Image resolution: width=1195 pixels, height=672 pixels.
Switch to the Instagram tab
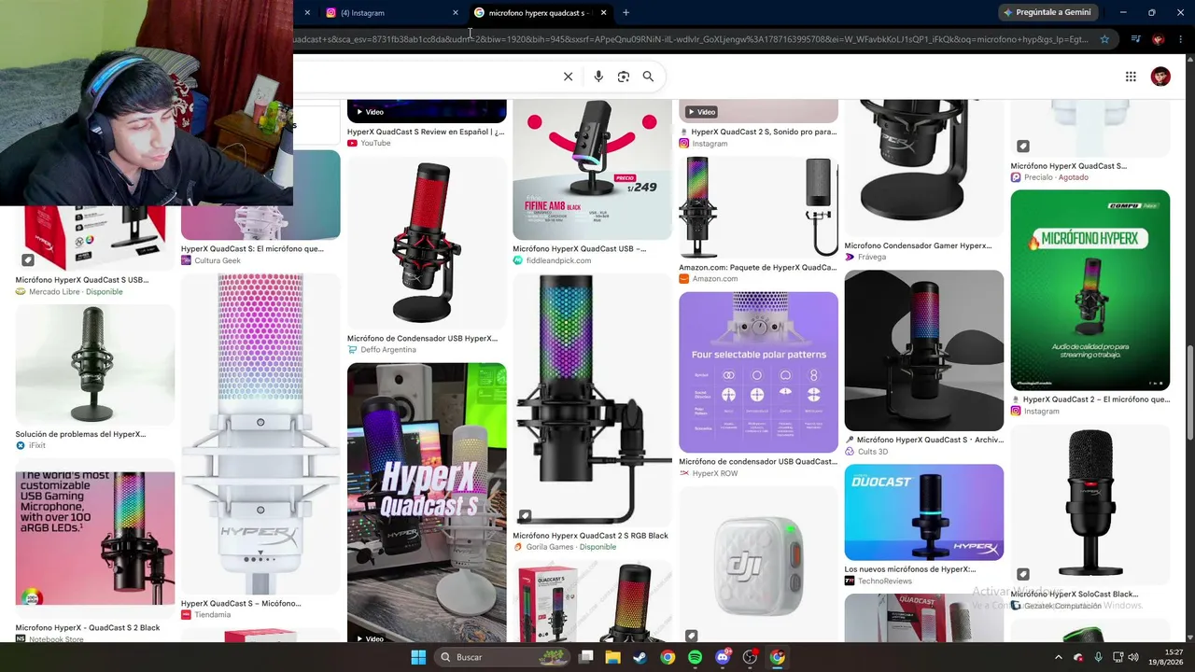coord(391,13)
